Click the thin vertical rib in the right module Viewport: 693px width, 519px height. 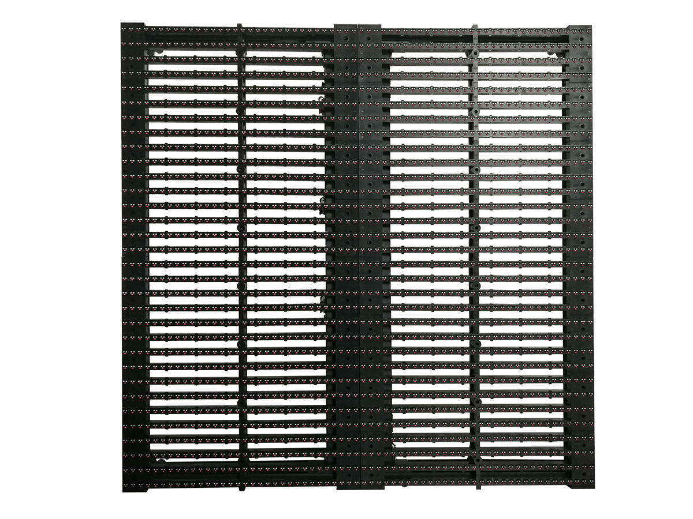(x=475, y=259)
